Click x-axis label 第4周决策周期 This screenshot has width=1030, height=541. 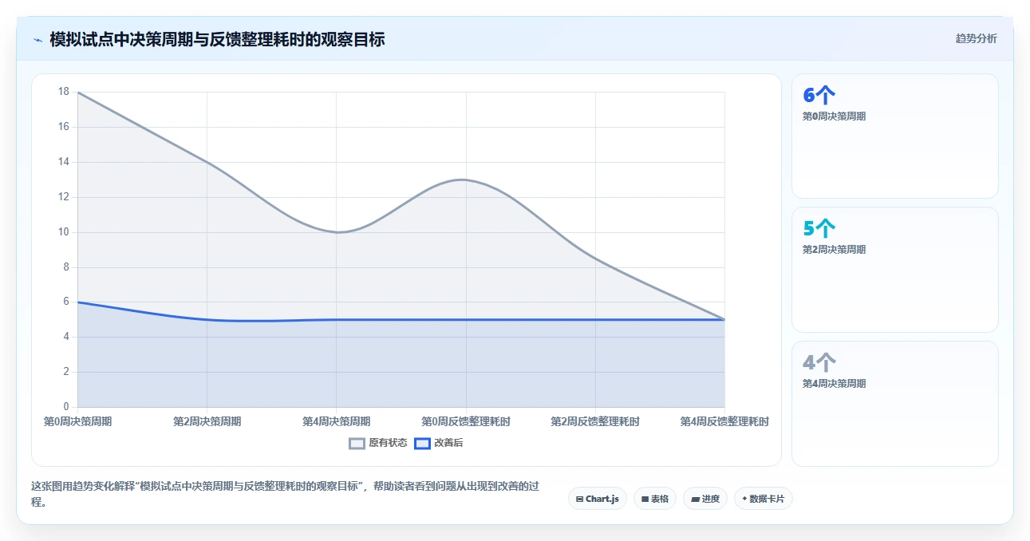tap(336, 421)
